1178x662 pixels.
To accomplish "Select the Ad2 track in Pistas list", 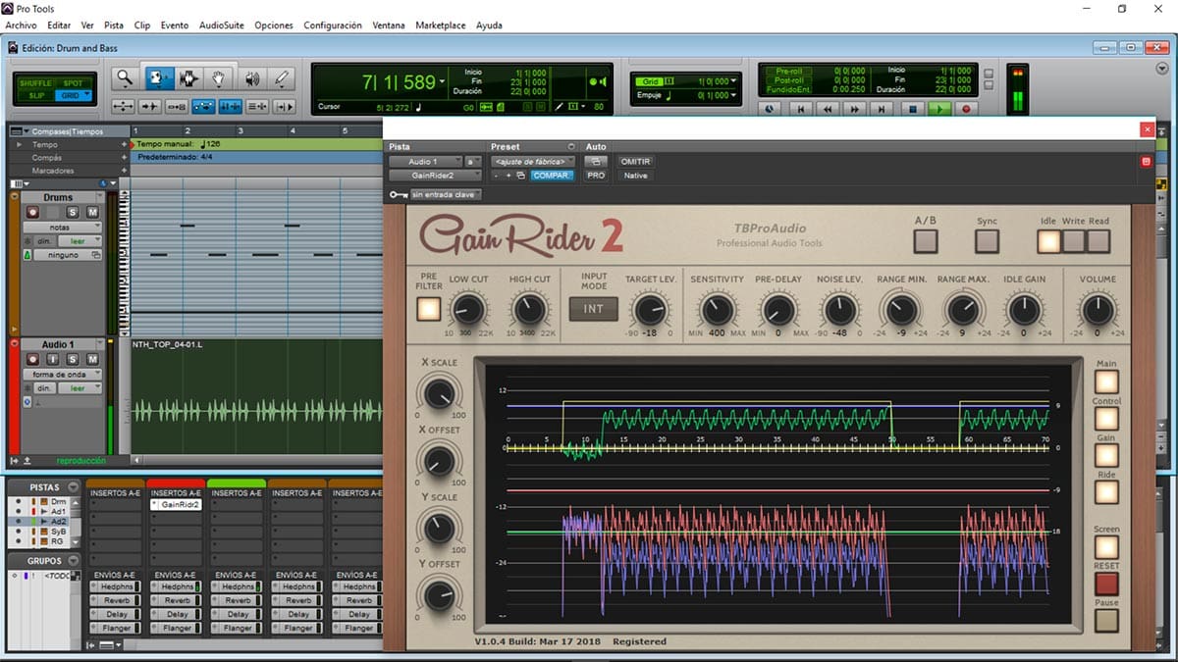I will click(x=59, y=521).
